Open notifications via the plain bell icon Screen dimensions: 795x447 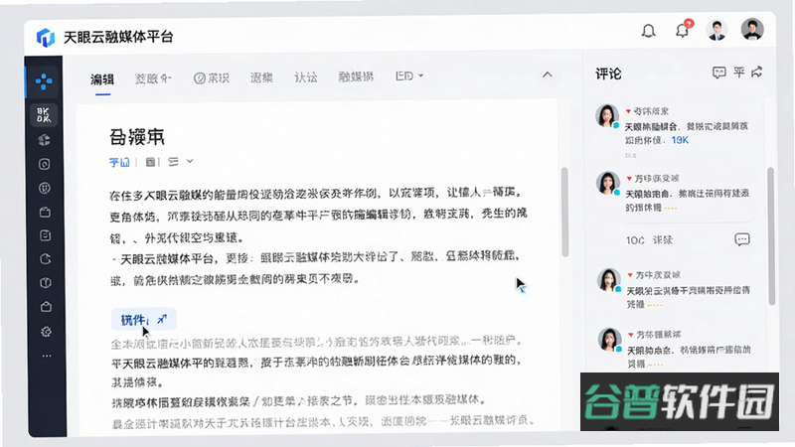tap(649, 31)
